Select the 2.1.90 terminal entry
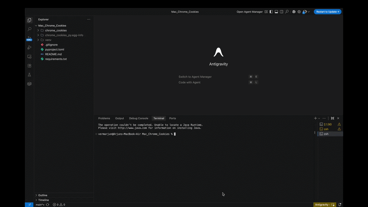 pos(328,124)
